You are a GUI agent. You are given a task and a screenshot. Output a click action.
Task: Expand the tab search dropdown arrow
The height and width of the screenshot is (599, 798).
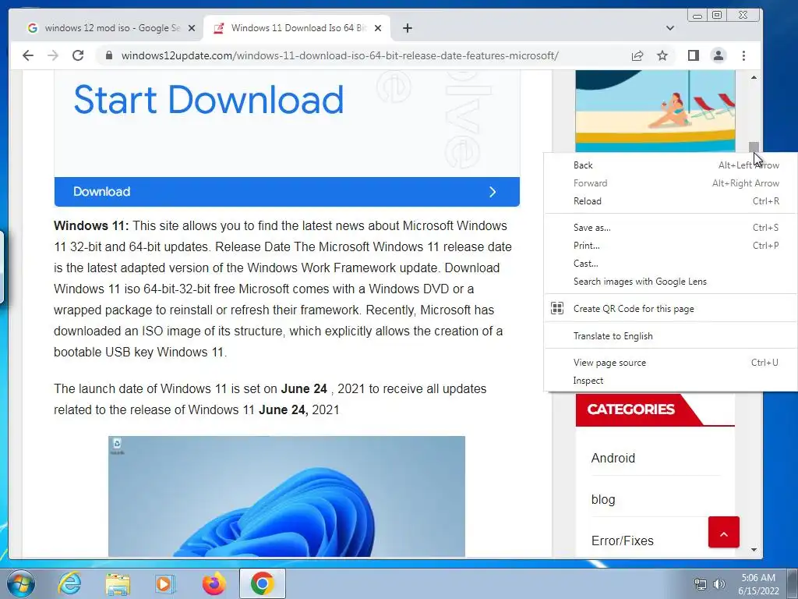(669, 28)
